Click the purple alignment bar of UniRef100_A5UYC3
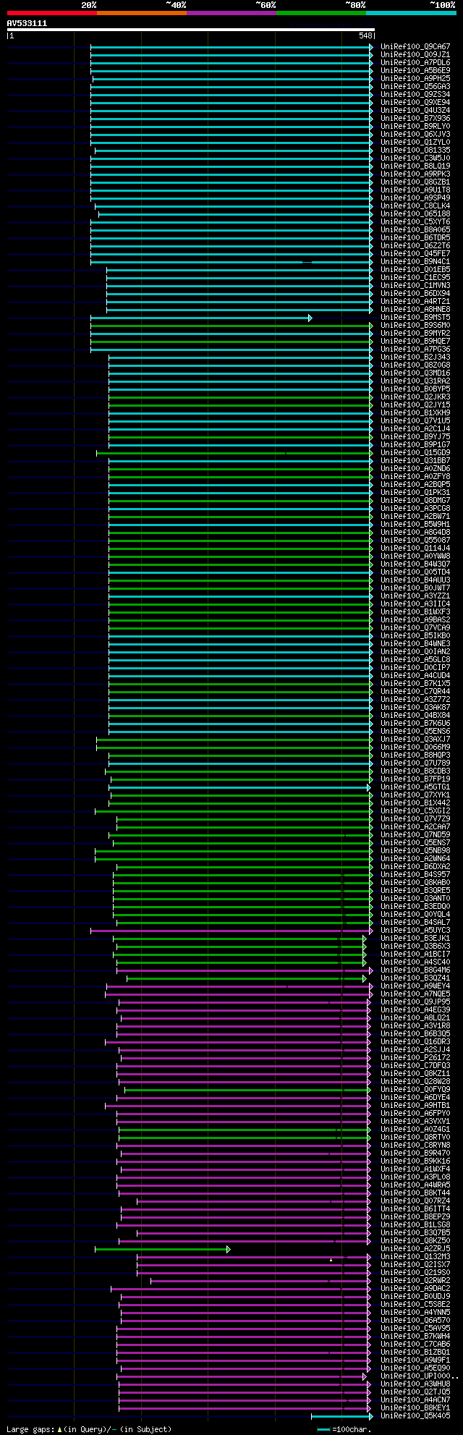This screenshot has height=1435, width=463. pyautogui.click(x=231, y=931)
